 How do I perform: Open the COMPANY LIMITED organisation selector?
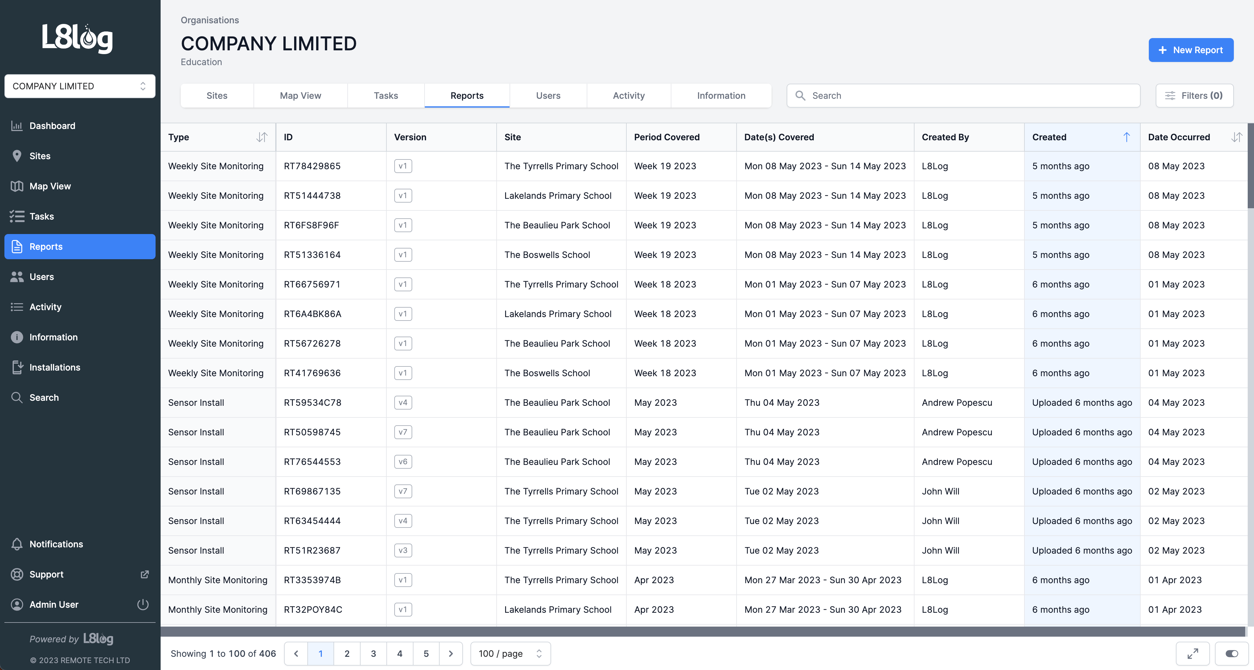coord(80,86)
